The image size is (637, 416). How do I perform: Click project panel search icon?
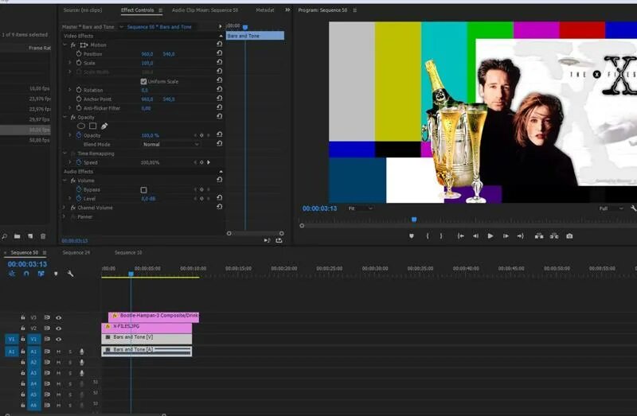pos(4,236)
